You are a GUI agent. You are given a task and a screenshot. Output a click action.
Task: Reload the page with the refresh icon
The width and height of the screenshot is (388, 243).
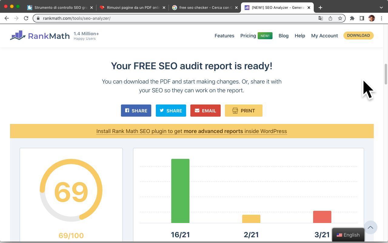click(x=26, y=18)
